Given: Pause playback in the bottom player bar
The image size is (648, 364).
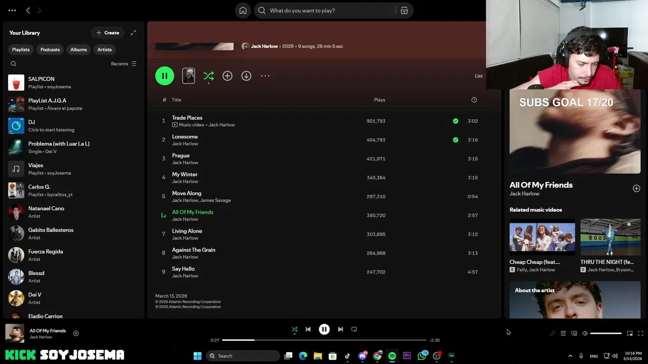Looking at the screenshot, I should pyautogui.click(x=324, y=329).
